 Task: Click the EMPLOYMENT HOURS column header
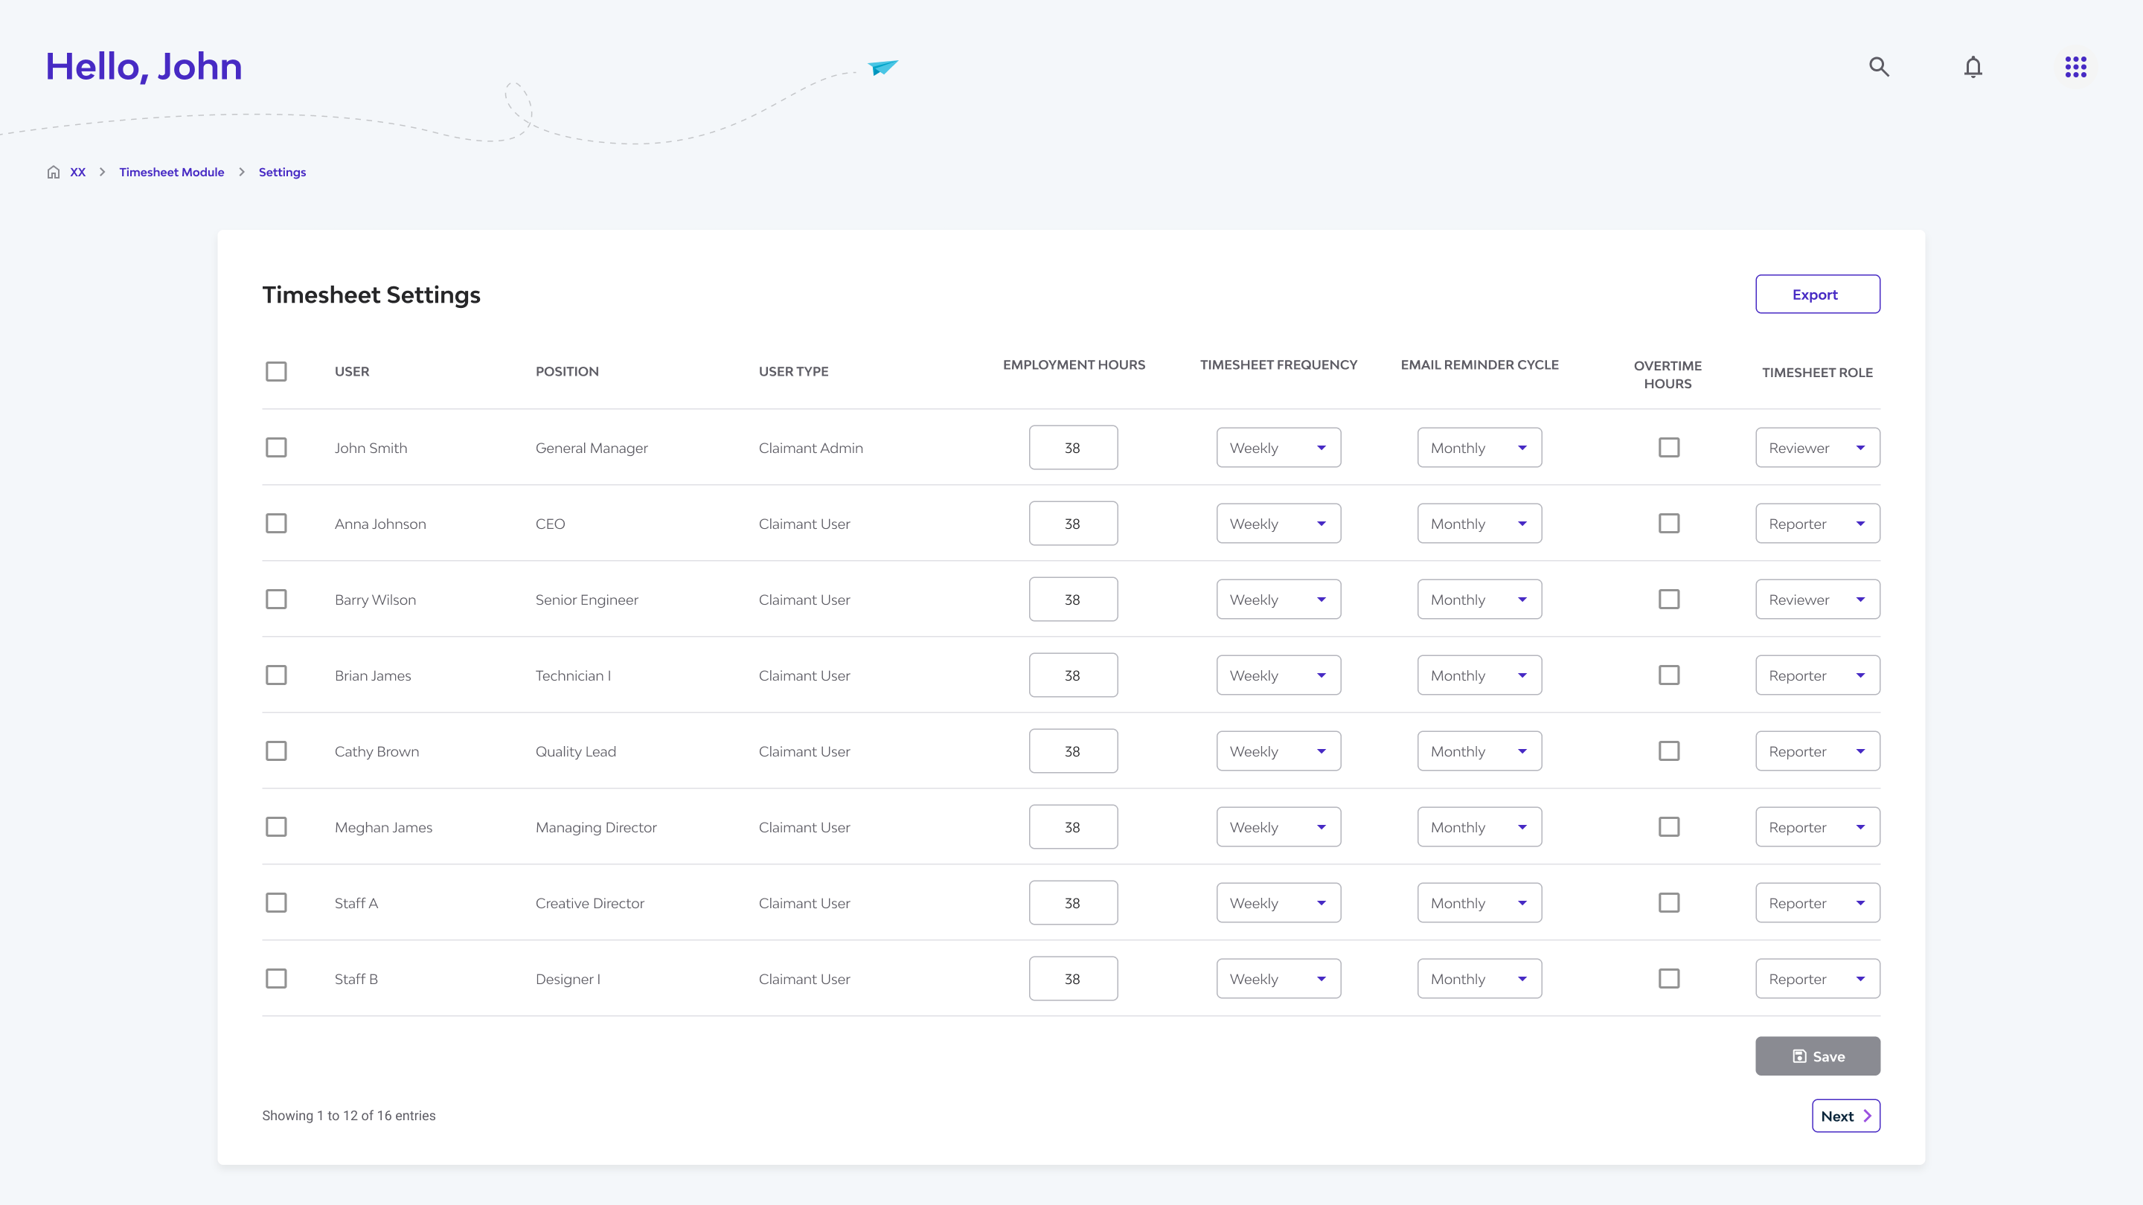pos(1073,365)
